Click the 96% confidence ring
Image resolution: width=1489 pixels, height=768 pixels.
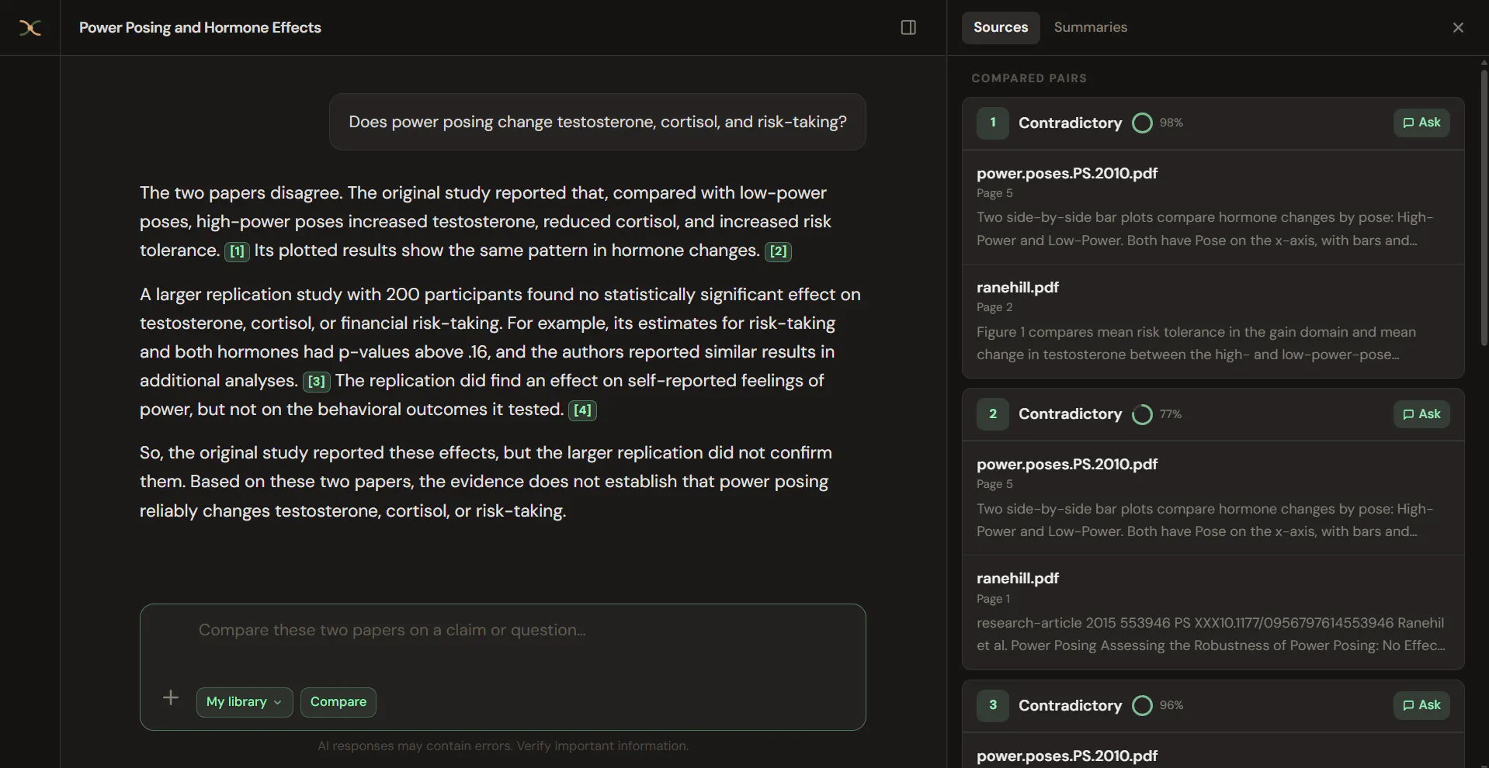click(1142, 706)
